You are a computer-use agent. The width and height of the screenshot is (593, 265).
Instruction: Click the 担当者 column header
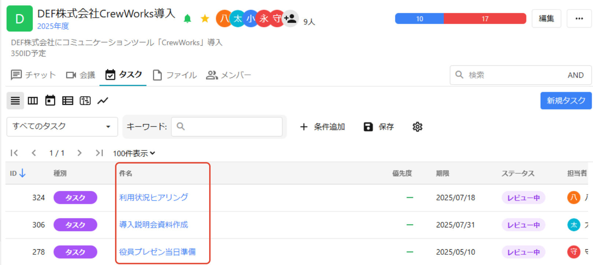point(577,173)
